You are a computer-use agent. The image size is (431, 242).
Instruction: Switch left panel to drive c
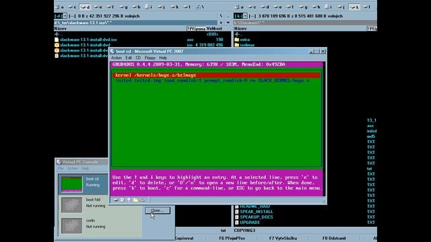(x=72, y=7)
